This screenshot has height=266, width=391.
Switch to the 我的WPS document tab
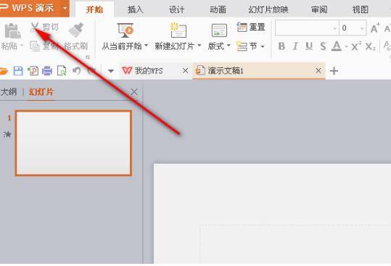click(149, 71)
